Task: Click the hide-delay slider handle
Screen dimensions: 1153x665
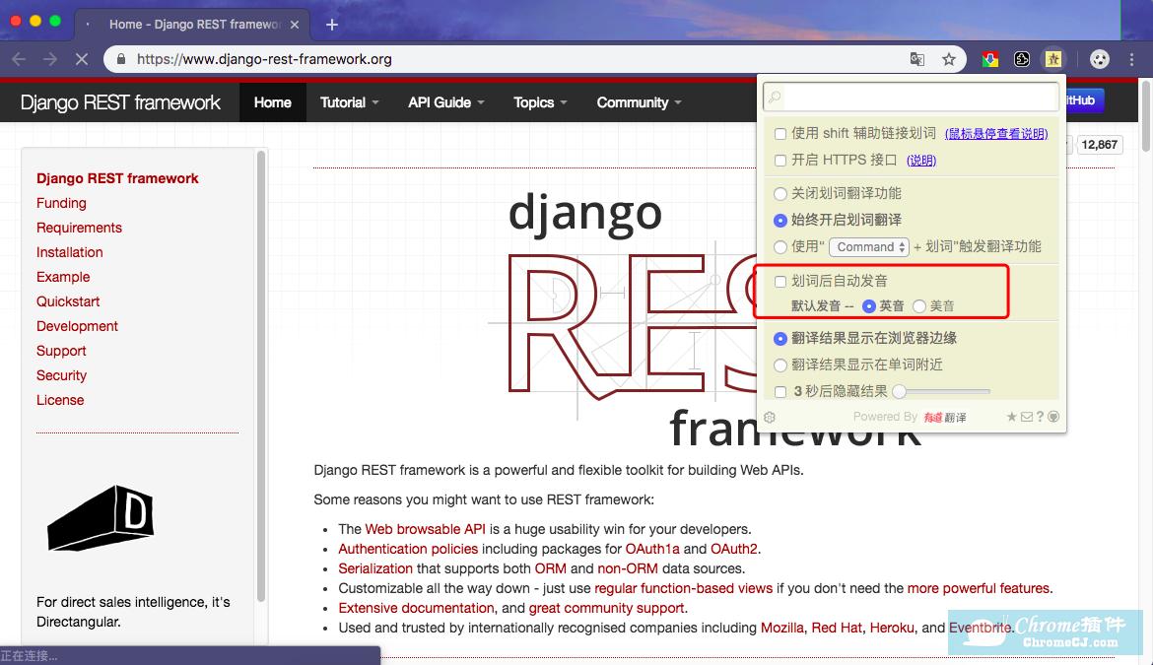Action: pyautogui.click(x=899, y=392)
